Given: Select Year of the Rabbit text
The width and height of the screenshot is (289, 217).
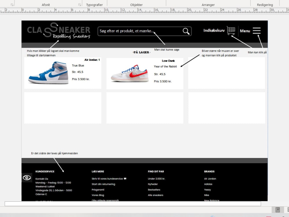Looking at the screenshot, I should [165, 67].
